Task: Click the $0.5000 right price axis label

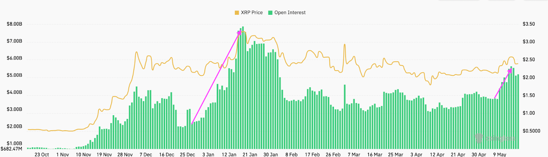Action: coord(531,131)
